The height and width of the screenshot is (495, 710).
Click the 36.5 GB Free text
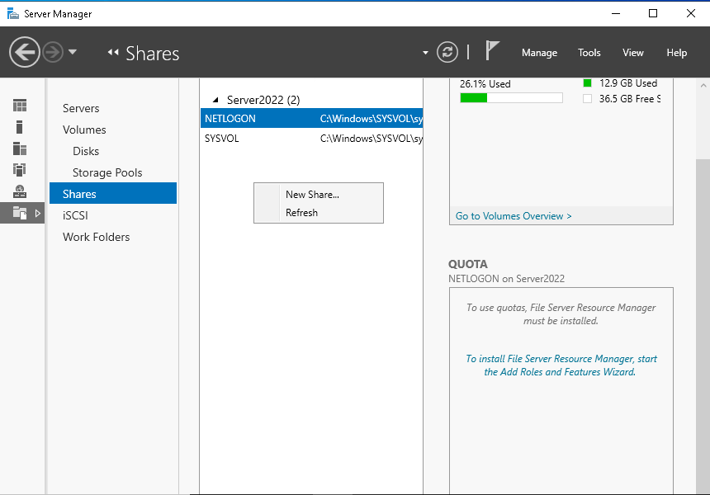[629, 99]
